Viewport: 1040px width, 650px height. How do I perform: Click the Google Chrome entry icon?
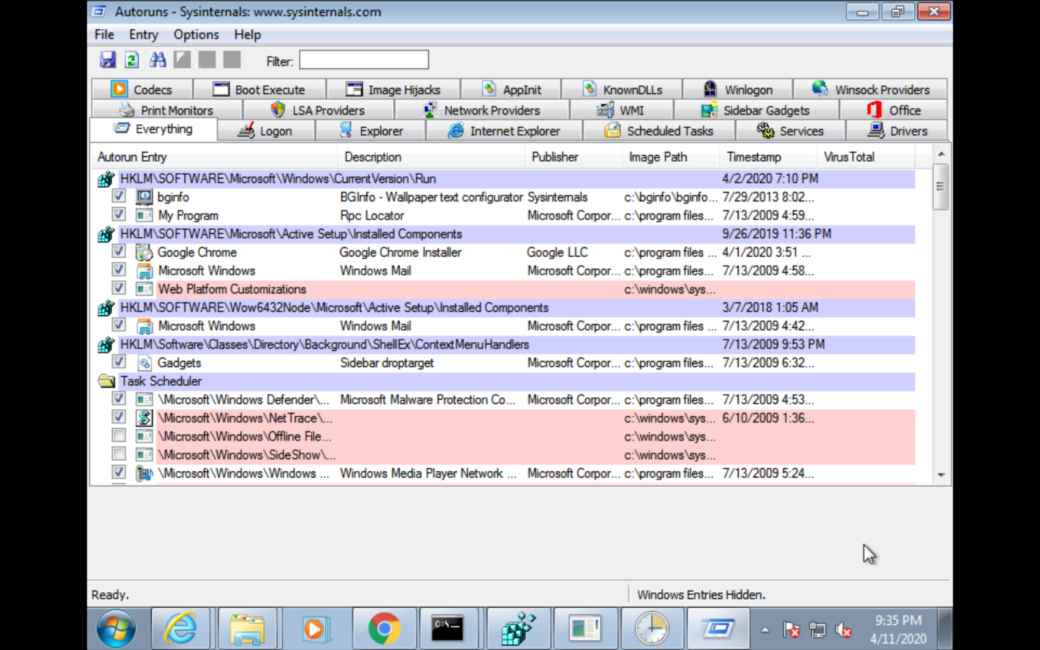[144, 252]
